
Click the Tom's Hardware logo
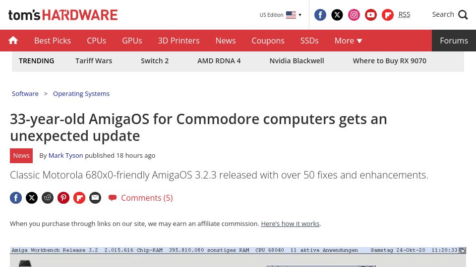63,15
